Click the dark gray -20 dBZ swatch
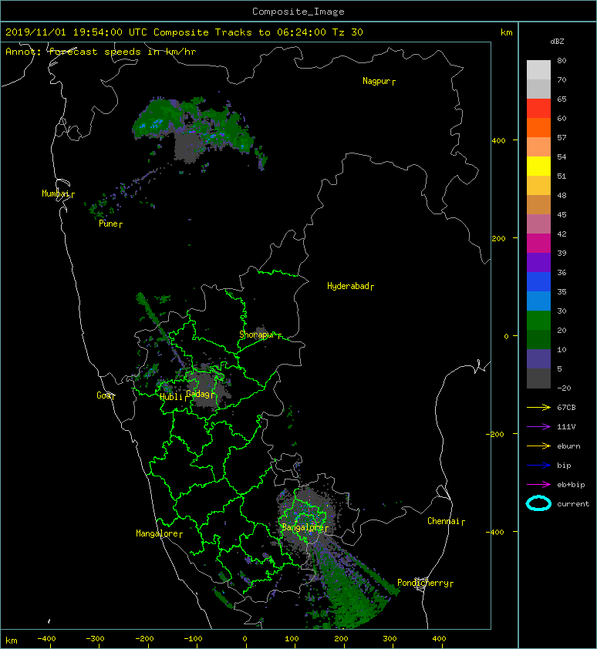 (538, 378)
